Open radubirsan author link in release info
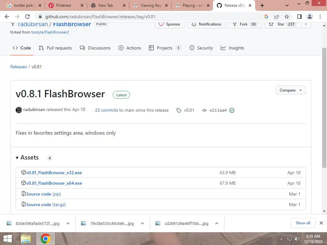Viewport: 327px width, 245px height. click(34, 110)
